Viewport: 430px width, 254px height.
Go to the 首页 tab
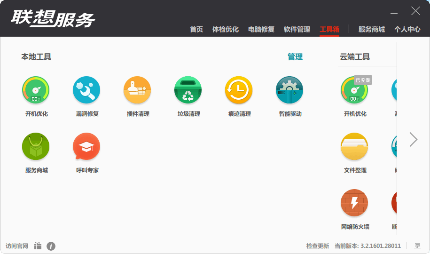point(196,29)
